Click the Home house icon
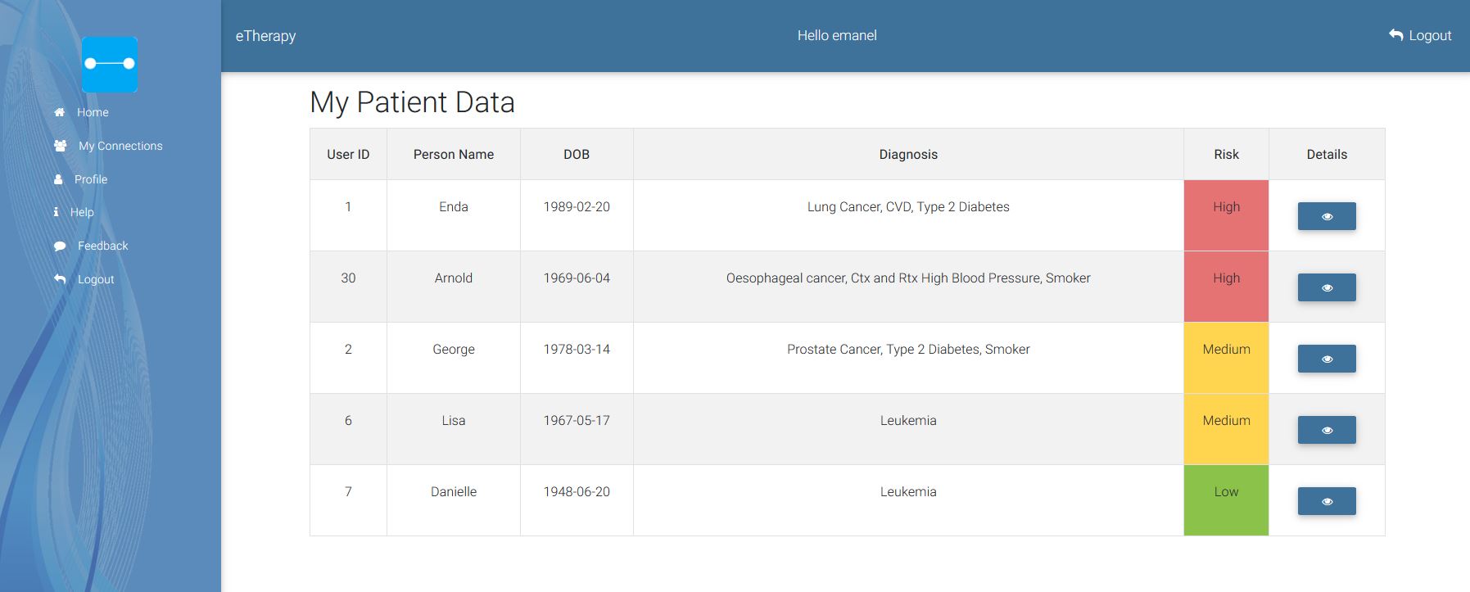 (59, 112)
